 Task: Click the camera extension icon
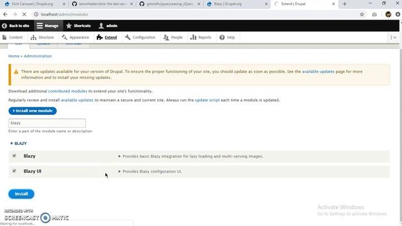coord(374,14)
